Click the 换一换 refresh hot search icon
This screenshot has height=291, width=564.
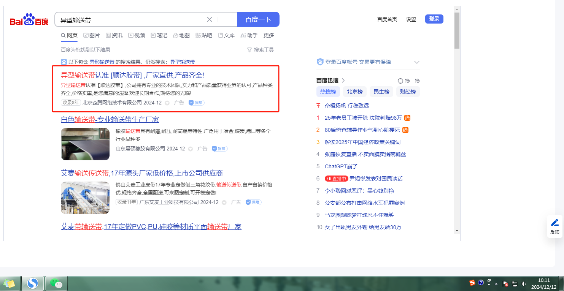[x=400, y=81]
